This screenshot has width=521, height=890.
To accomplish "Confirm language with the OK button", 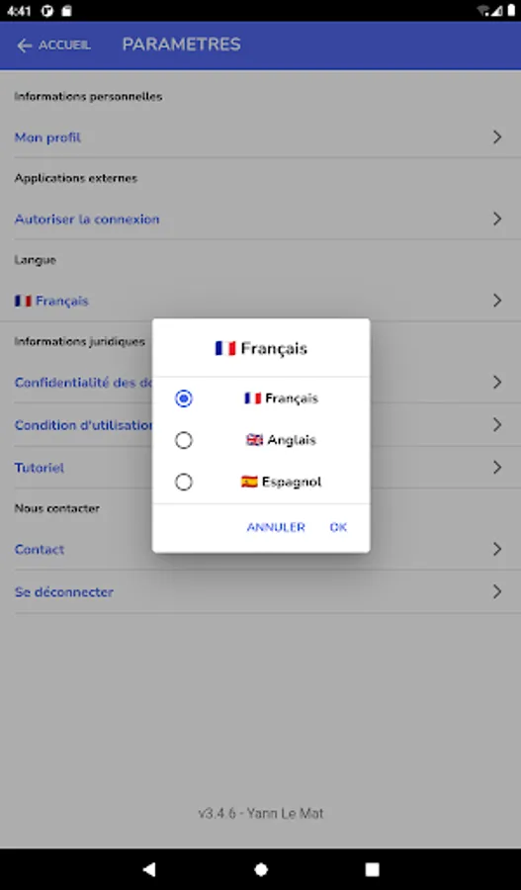I will coord(338,527).
